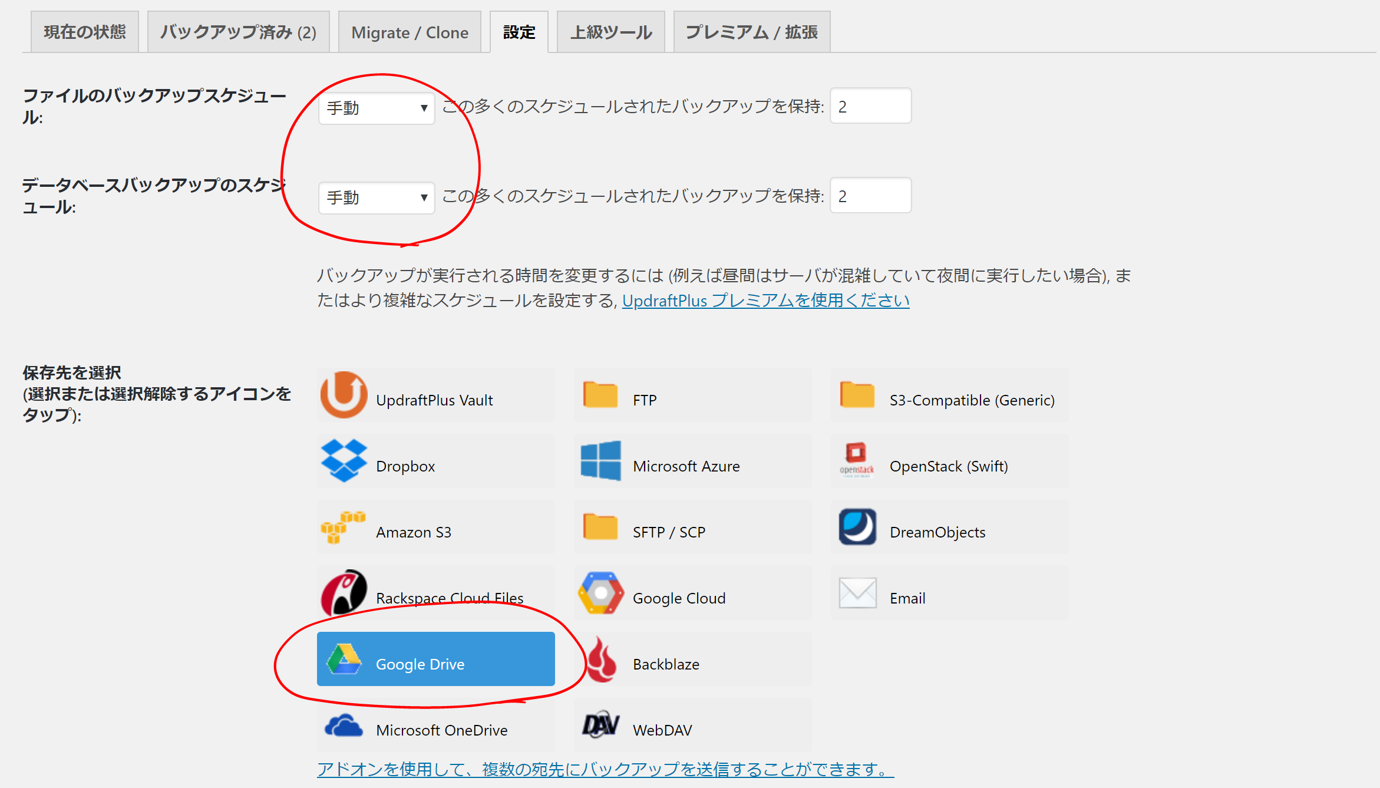Select the 設定 tab
The image size is (1380, 788).
tap(519, 32)
